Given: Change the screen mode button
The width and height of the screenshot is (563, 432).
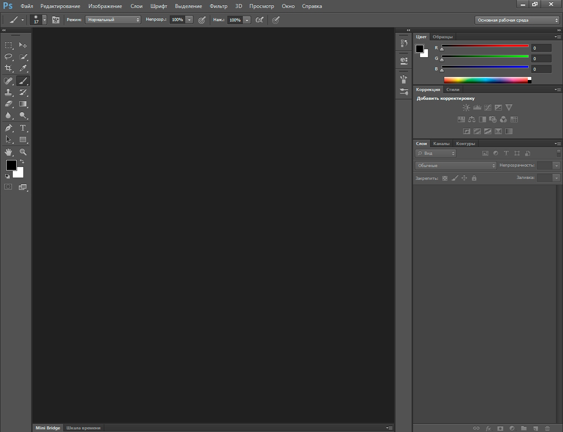Looking at the screenshot, I should point(23,187).
